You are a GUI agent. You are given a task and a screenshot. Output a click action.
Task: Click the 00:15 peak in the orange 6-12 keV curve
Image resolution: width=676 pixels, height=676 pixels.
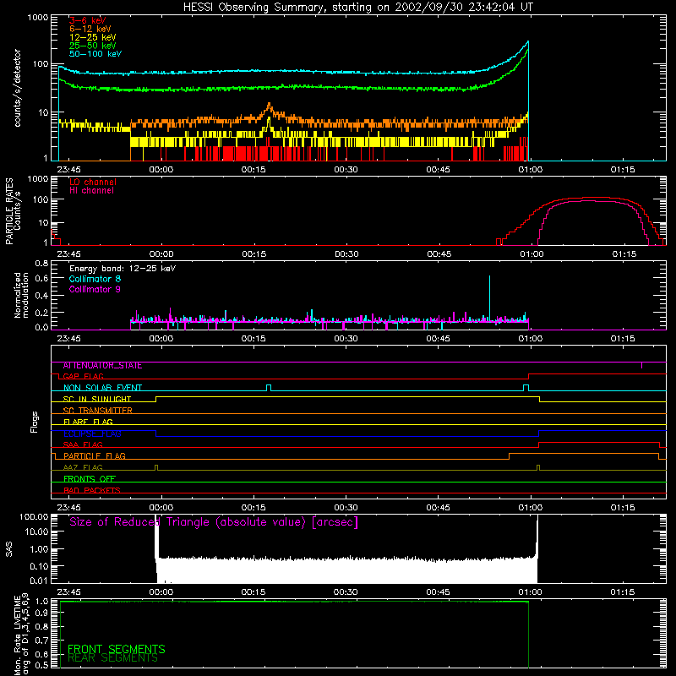click(x=270, y=105)
